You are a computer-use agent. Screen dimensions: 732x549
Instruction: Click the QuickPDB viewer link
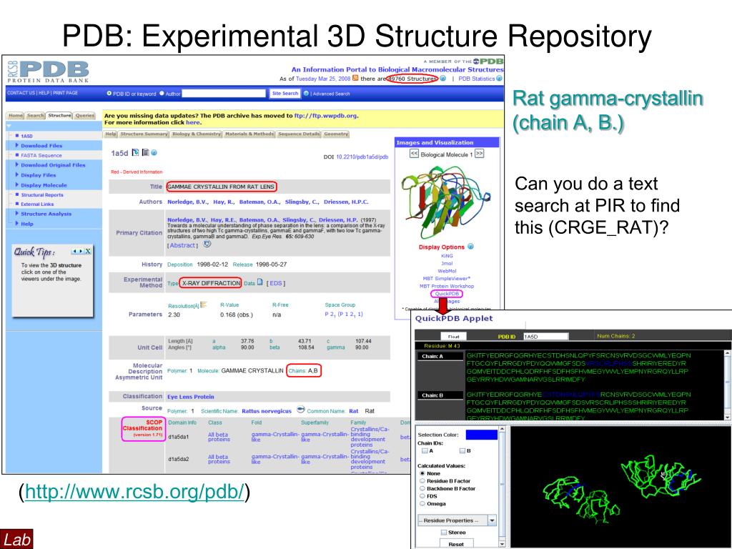click(447, 294)
